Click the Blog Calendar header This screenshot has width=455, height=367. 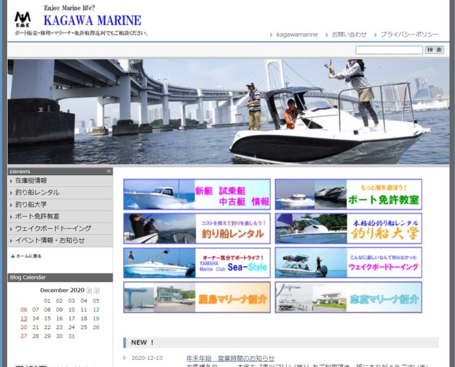pyautogui.click(x=60, y=278)
